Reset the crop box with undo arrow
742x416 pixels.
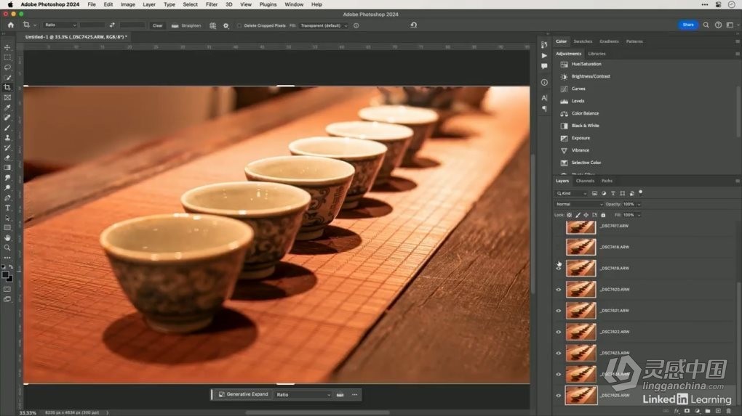pyautogui.click(x=414, y=25)
